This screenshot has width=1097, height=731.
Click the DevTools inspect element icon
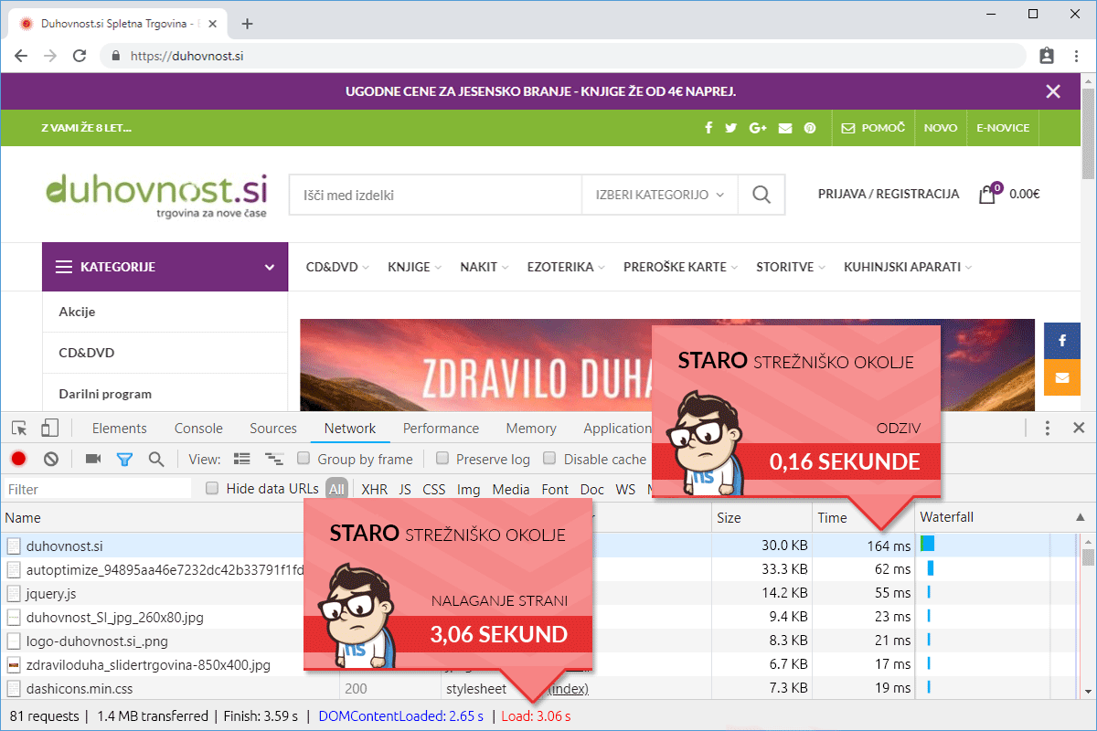19,428
